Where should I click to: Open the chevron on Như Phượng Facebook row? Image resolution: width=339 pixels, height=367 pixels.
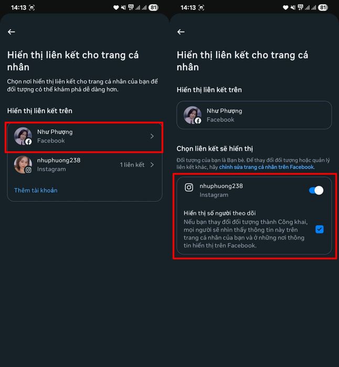click(x=152, y=136)
